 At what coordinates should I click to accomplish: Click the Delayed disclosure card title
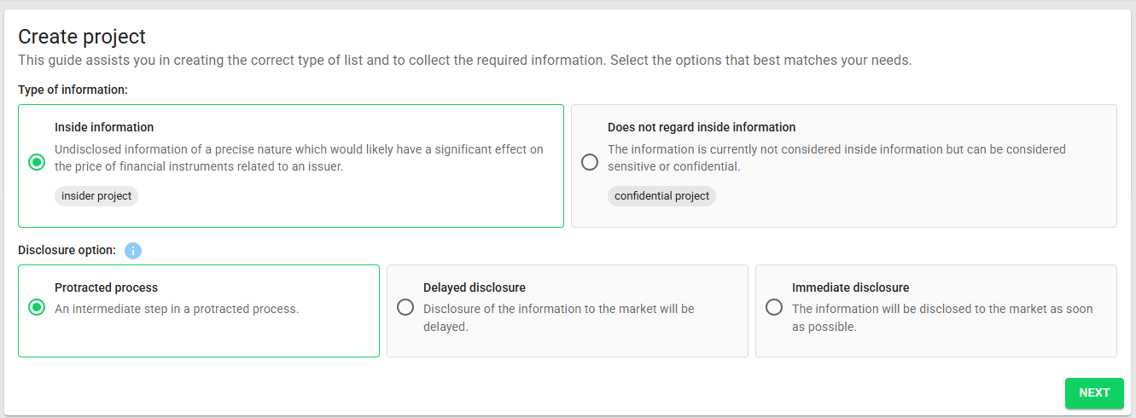click(475, 287)
